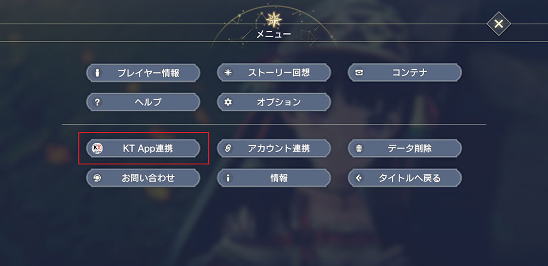Image resolution: width=548 pixels, height=266 pixels.
Task: Click the back arrow icon on タイトルへ戻る
Action: [359, 178]
